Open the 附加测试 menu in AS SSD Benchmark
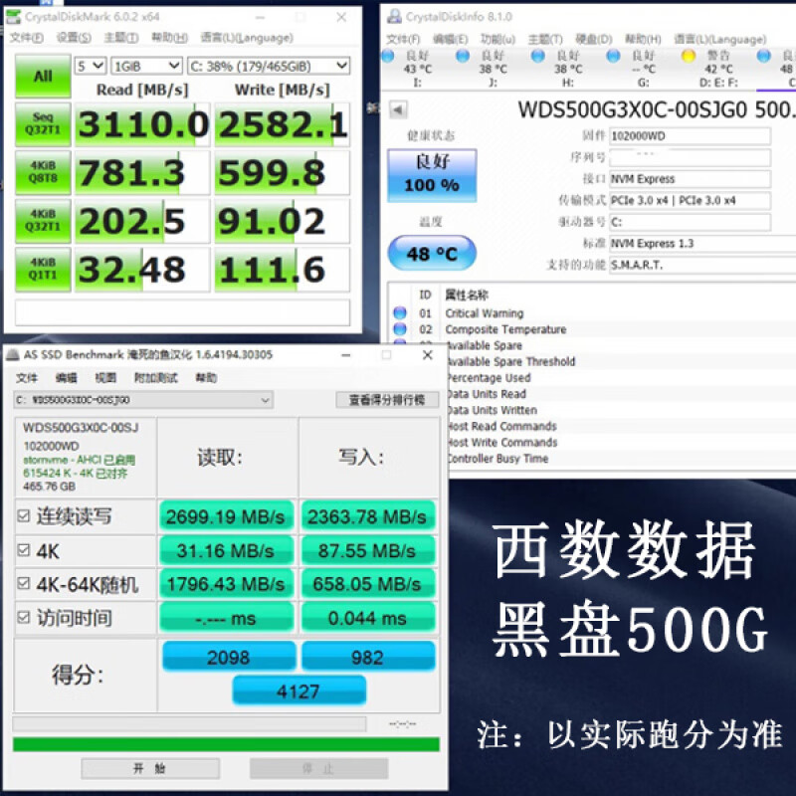This screenshot has width=796, height=796. pyautogui.click(x=156, y=378)
